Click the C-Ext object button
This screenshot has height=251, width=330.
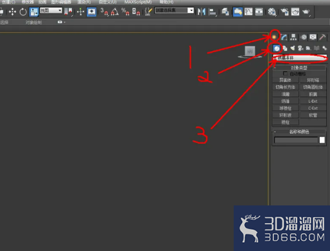pos(313,108)
